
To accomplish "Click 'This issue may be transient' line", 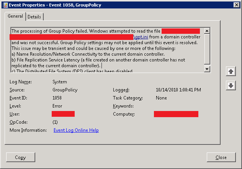I will 93,48.
